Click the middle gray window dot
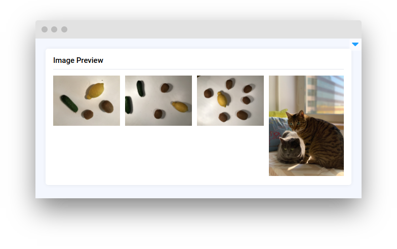Viewport: 397px width, 249px height. pos(54,29)
